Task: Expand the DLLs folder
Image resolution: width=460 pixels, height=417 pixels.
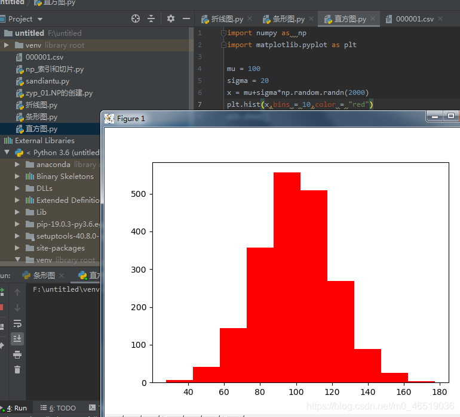Action: coord(17,188)
